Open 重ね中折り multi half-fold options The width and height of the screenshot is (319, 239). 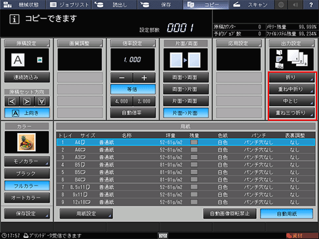coord(292,89)
